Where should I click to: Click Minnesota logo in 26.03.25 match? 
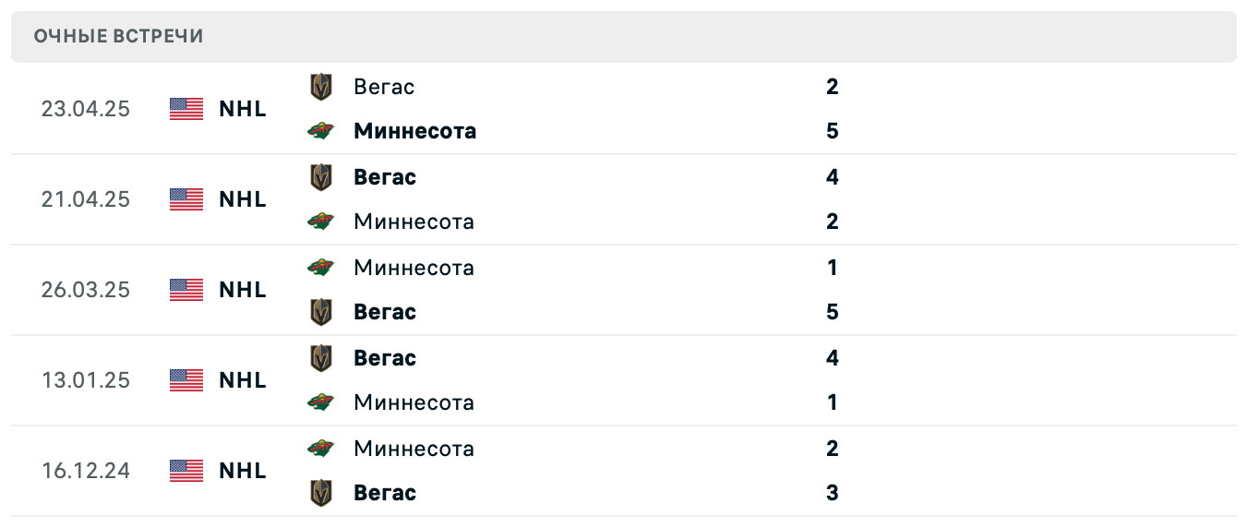pyautogui.click(x=320, y=268)
